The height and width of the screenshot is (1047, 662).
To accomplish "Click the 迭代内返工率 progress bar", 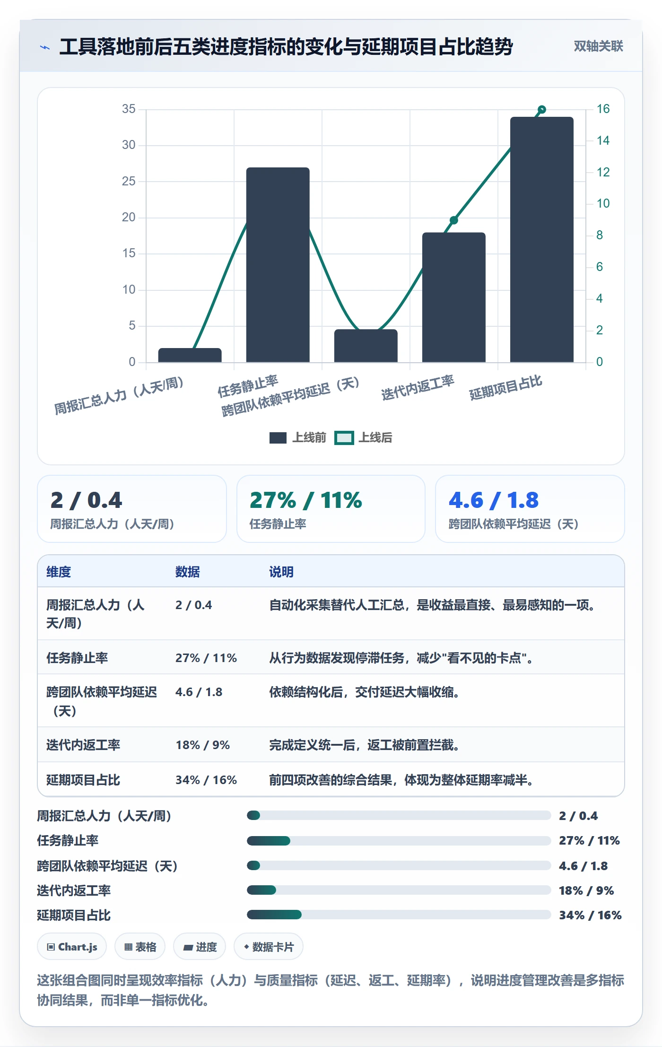I will pyautogui.click(x=399, y=890).
